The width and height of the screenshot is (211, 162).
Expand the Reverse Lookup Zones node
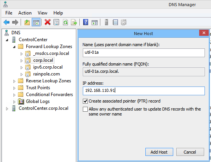[14, 81]
